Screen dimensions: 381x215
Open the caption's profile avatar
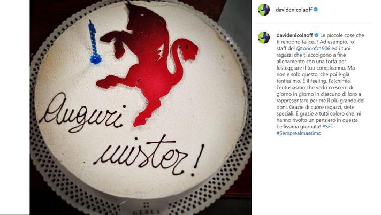264,37
